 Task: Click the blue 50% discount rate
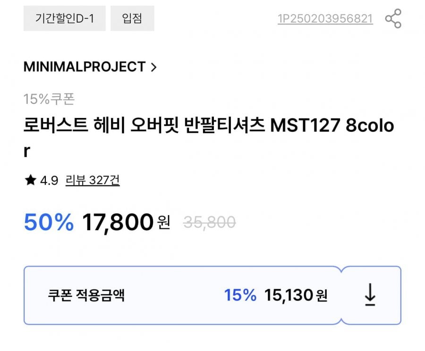click(x=49, y=222)
